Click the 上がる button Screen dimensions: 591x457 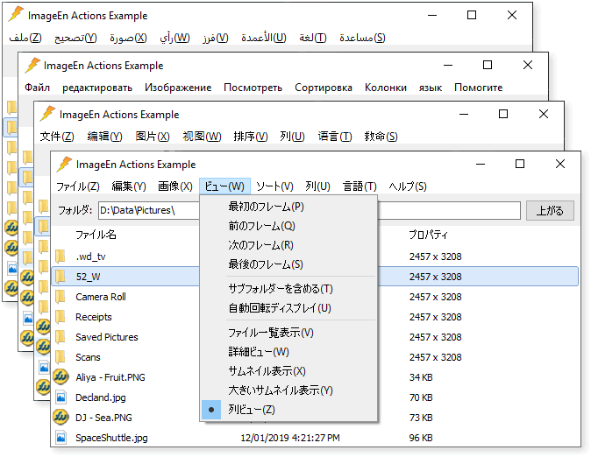click(550, 210)
